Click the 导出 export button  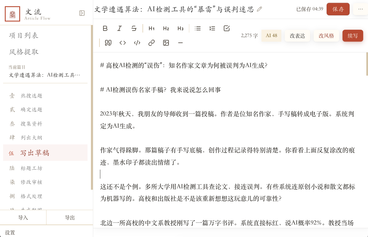tap(70, 217)
